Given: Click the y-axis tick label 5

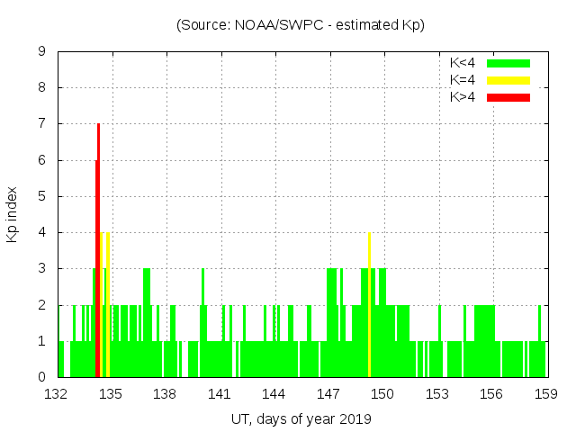Looking at the screenshot, I should coord(42,196).
